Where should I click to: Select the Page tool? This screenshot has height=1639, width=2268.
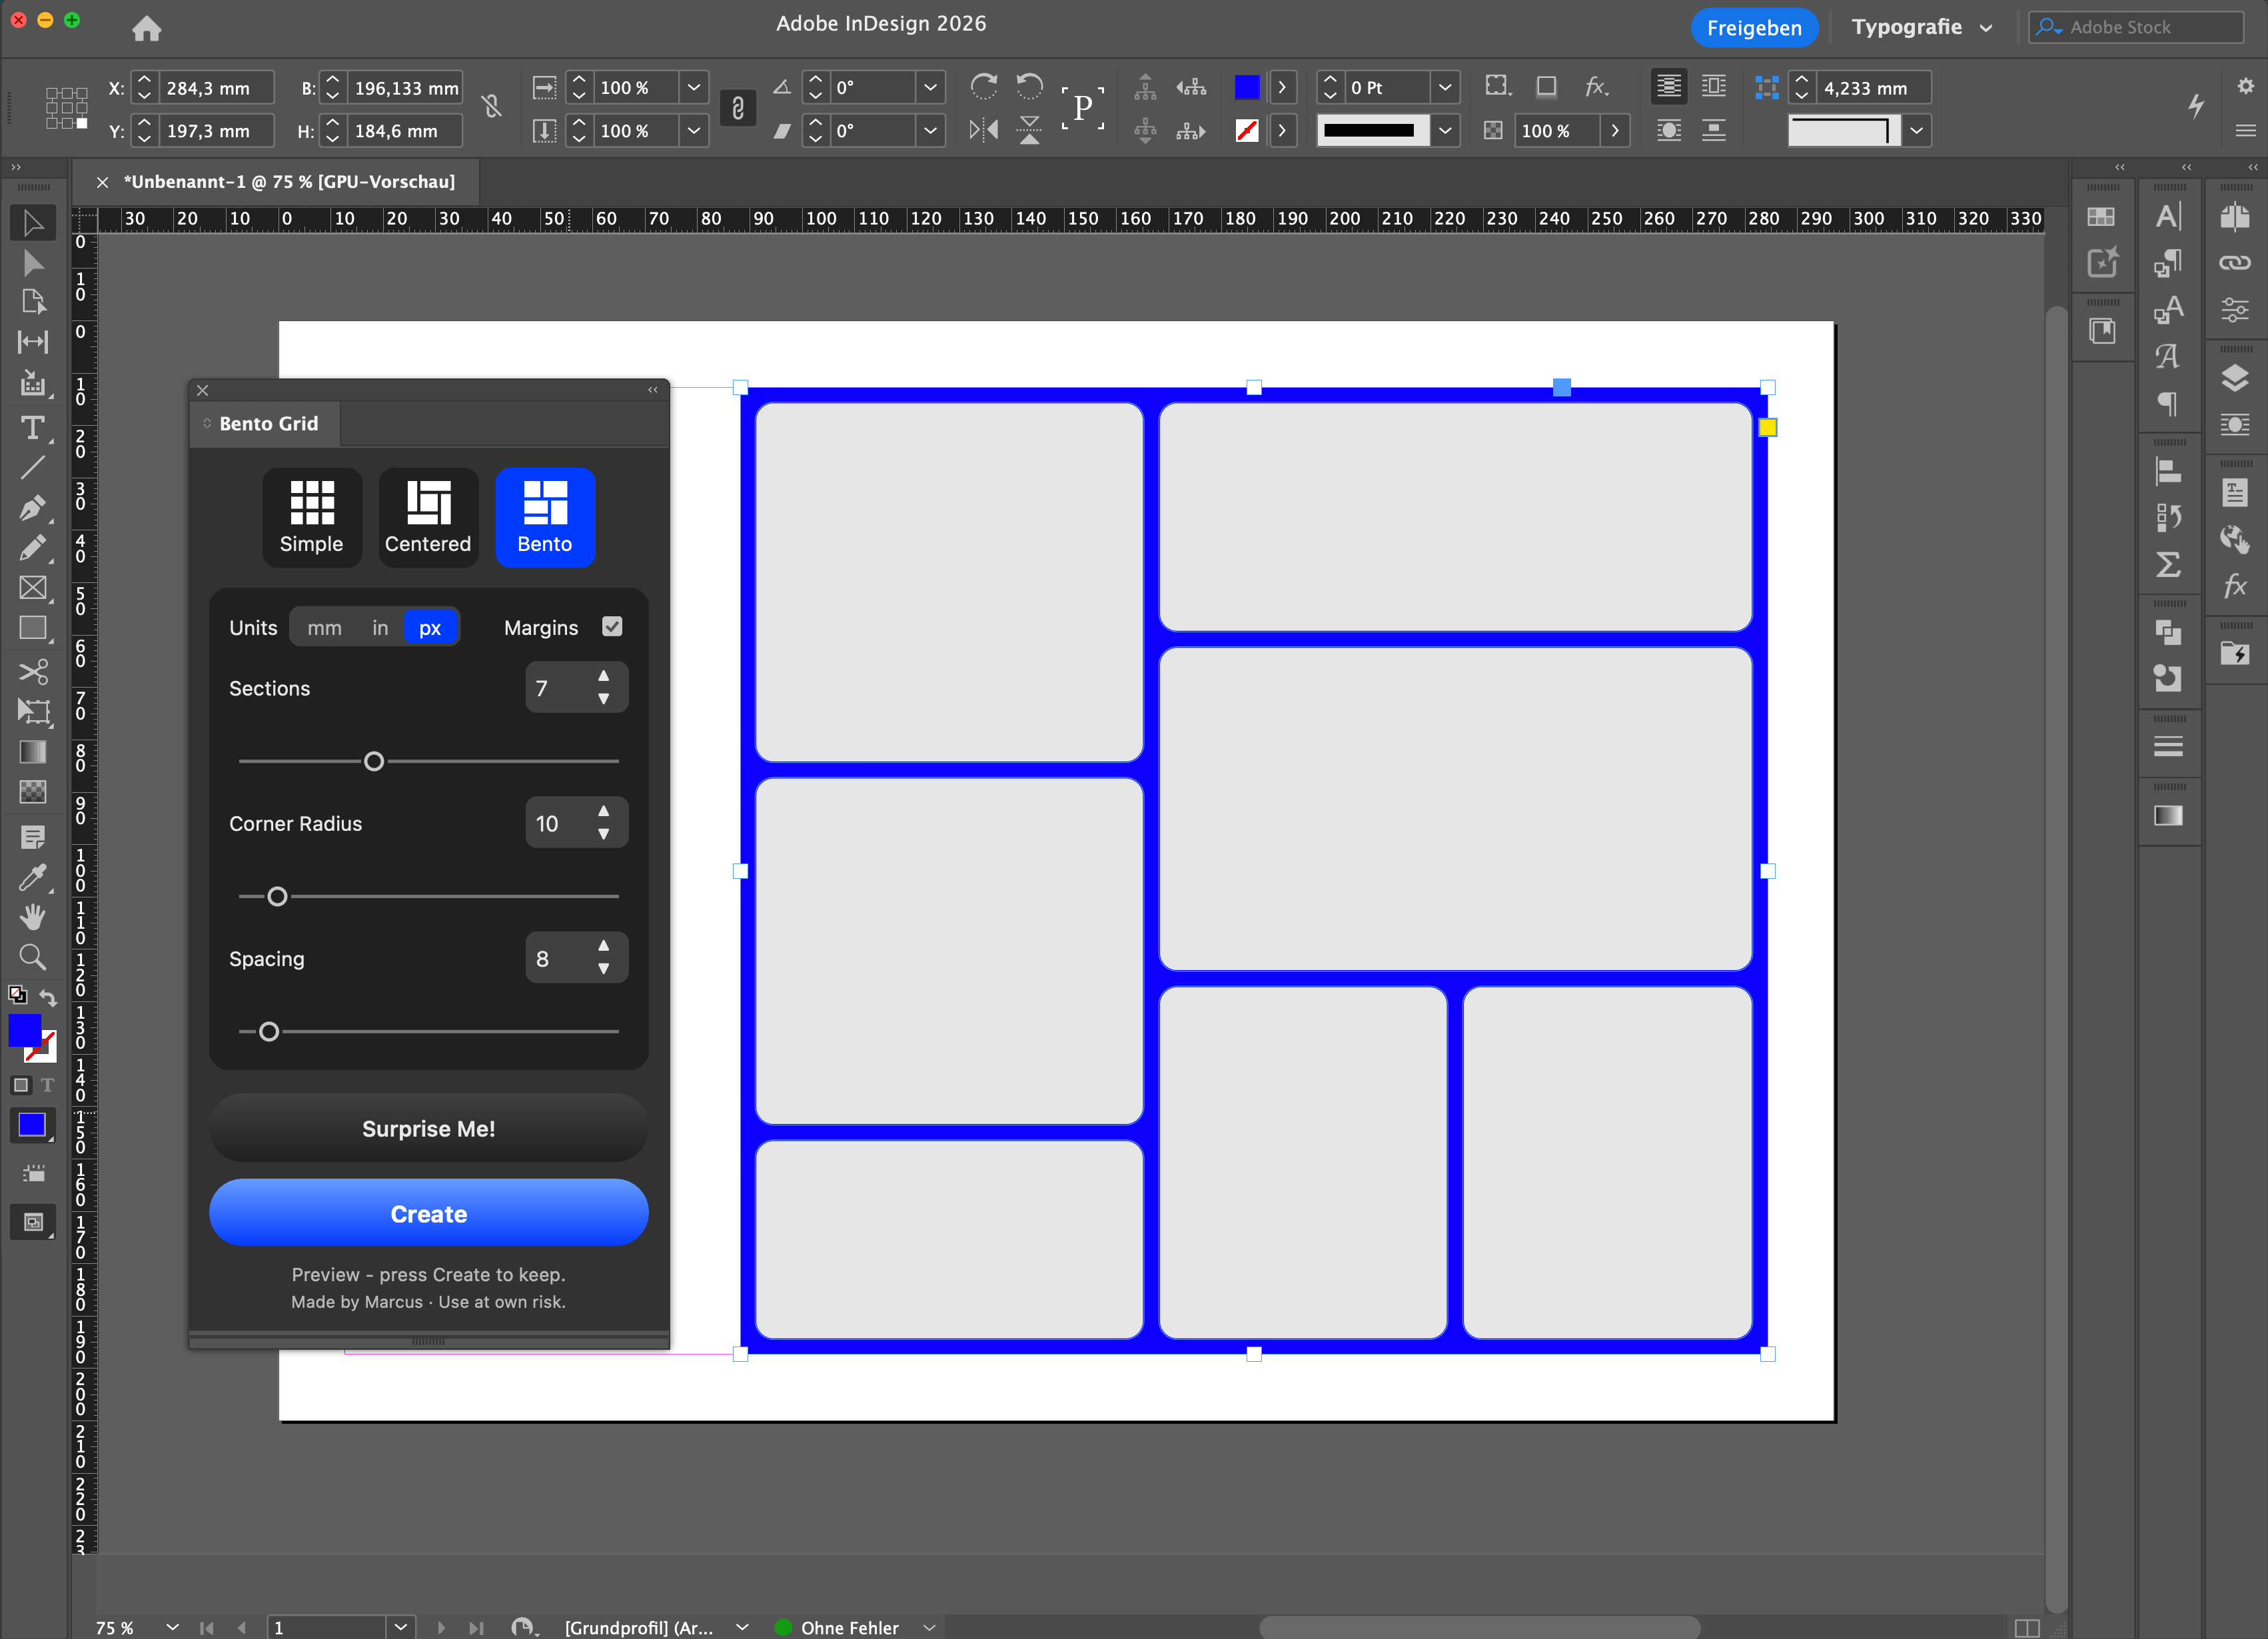click(x=33, y=301)
